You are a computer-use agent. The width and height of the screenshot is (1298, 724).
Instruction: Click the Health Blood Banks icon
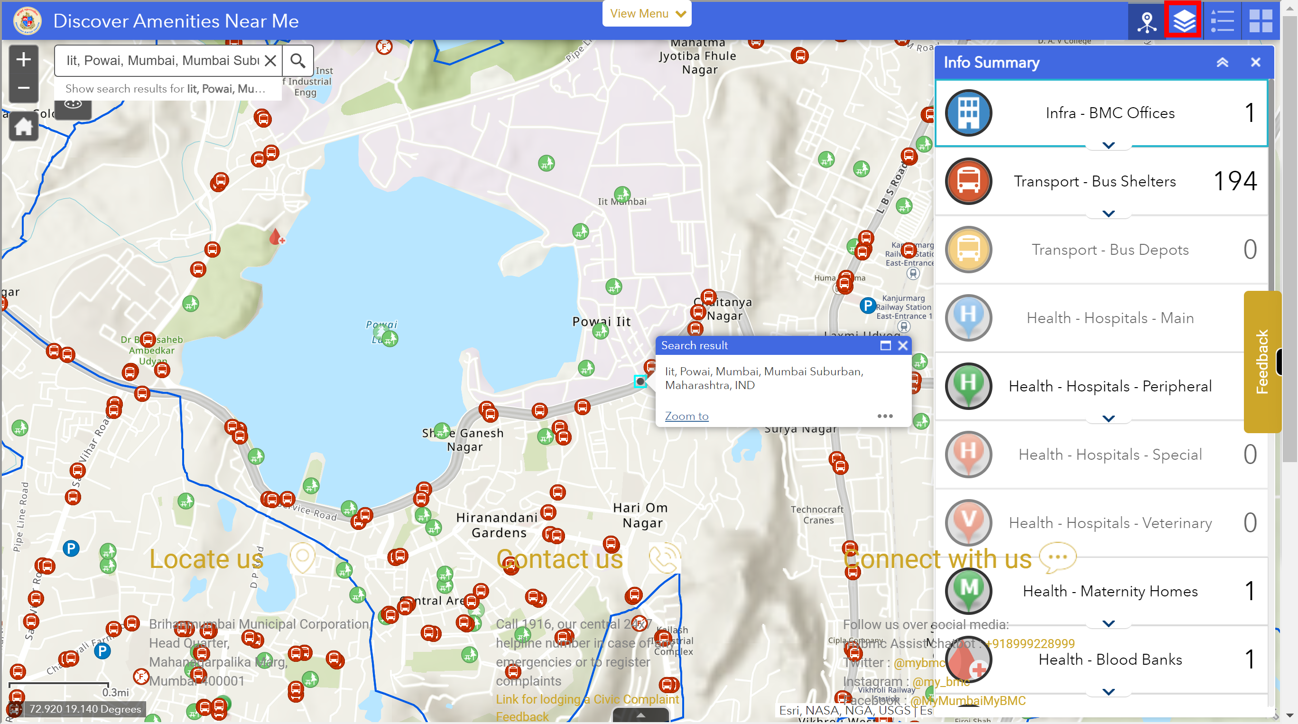point(967,660)
